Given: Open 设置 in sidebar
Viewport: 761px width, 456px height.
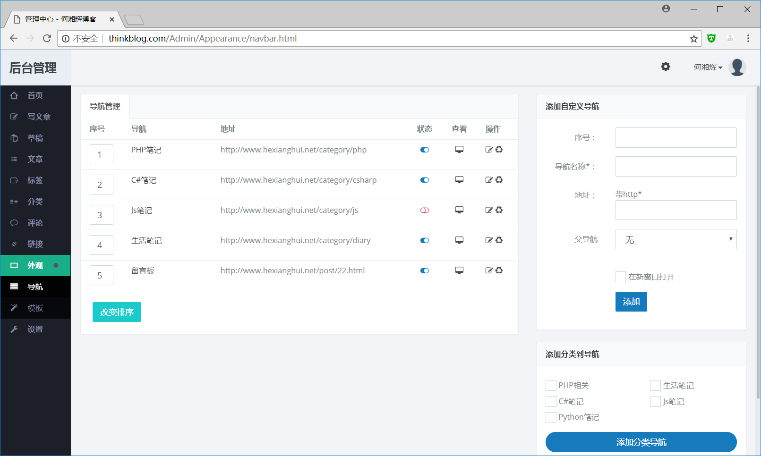Looking at the screenshot, I should pyautogui.click(x=35, y=329).
